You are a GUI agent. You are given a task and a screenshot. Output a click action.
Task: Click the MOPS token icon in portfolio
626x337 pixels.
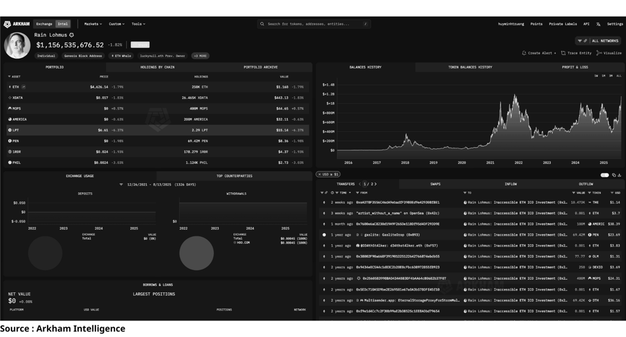[10, 109]
